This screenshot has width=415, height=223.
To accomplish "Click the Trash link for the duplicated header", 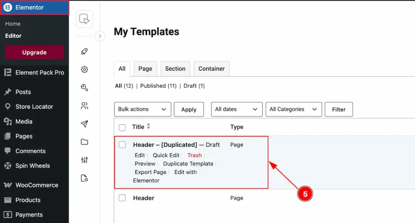I will tap(195, 155).
